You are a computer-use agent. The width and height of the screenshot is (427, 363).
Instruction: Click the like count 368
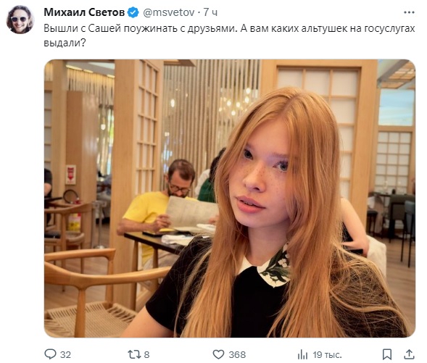(x=237, y=354)
